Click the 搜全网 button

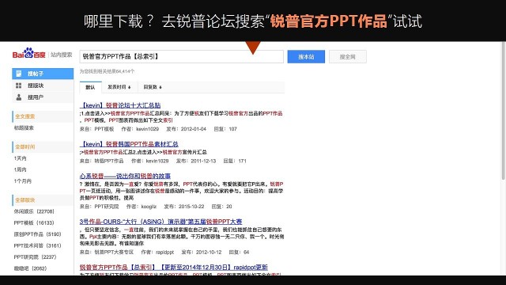coord(348,57)
